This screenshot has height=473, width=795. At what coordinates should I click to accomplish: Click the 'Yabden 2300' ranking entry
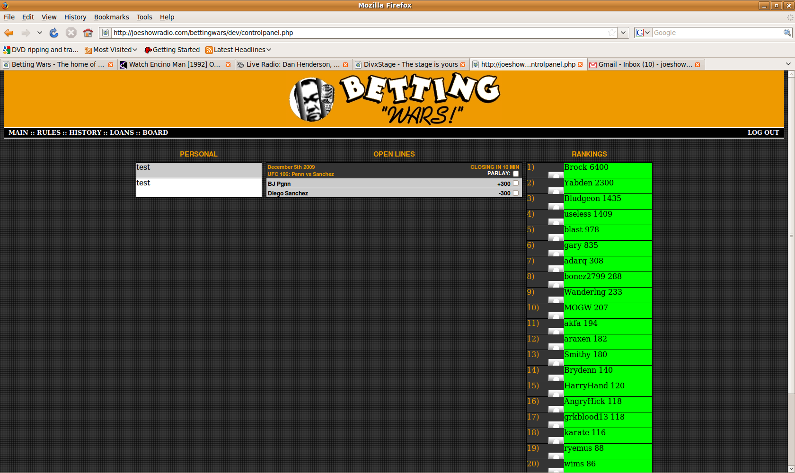pyautogui.click(x=608, y=186)
